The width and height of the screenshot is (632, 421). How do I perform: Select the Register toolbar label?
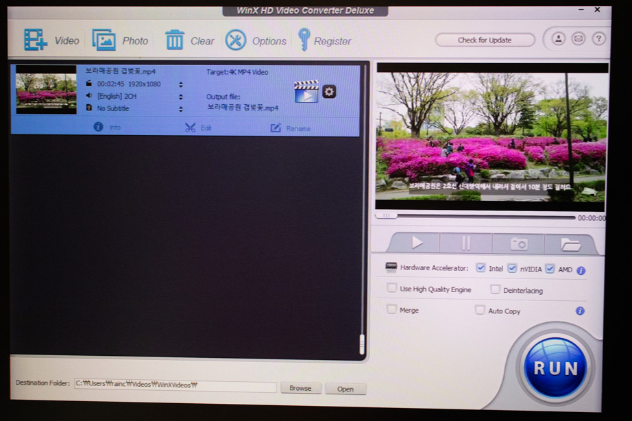[x=332, y=41]
